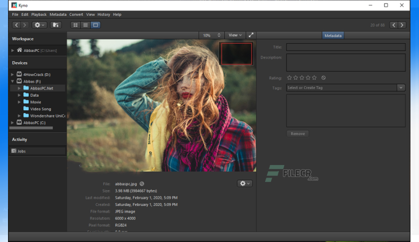Viewport: 419px width, 242px height.
Task: Open the Playback menu
Action: [39, 14]
